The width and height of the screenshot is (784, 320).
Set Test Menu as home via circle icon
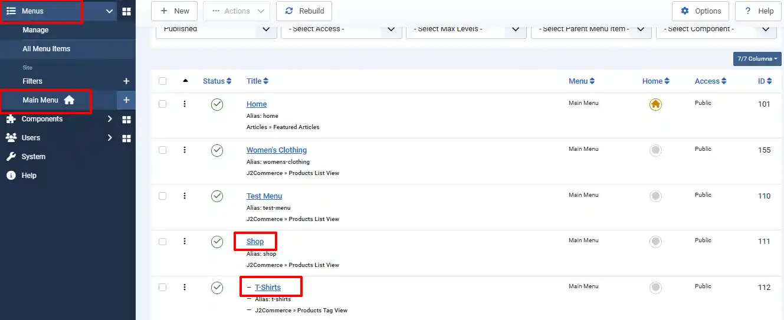point(655,196)
